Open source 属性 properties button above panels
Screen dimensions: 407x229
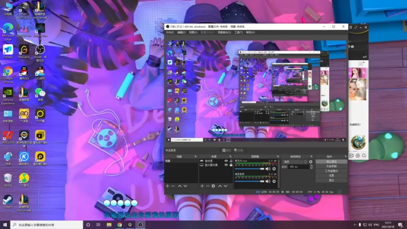pyautogui.click(x=226, y=150)
